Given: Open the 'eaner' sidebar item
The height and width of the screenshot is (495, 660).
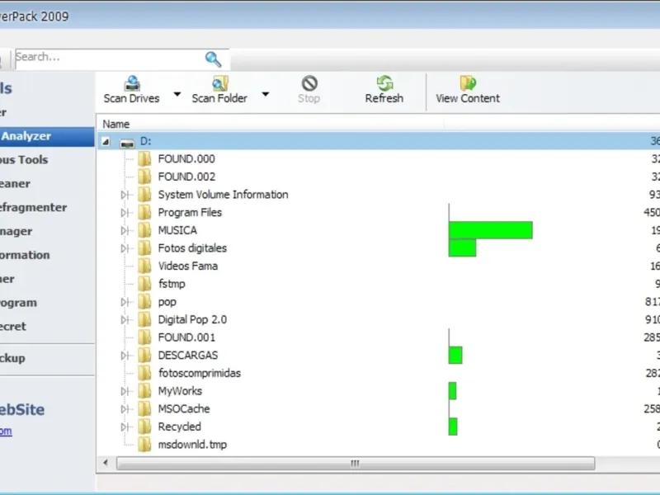Looking at the screenshot, I should pos(15,184).
